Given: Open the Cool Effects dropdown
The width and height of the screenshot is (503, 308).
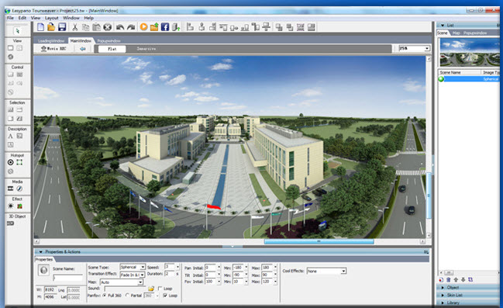Looking at the screenshot, I should (x=326, y=271).
